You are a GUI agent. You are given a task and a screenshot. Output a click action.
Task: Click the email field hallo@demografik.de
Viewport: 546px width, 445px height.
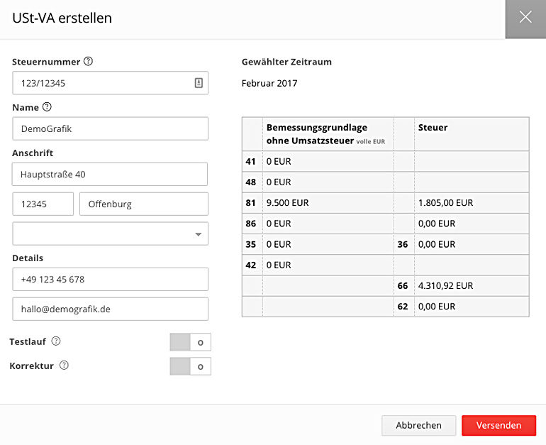pyautogui.click(x=111, y=309)
